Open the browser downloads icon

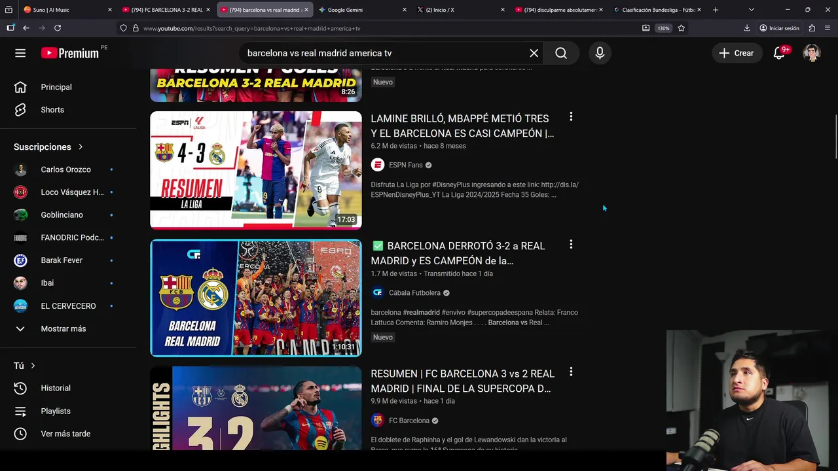[x=747, y=28]
